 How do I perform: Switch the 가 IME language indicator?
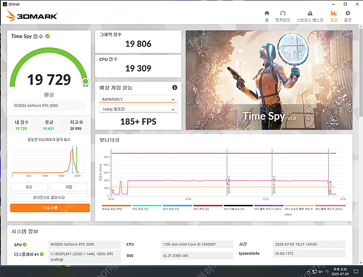click(x=327, y=272)
